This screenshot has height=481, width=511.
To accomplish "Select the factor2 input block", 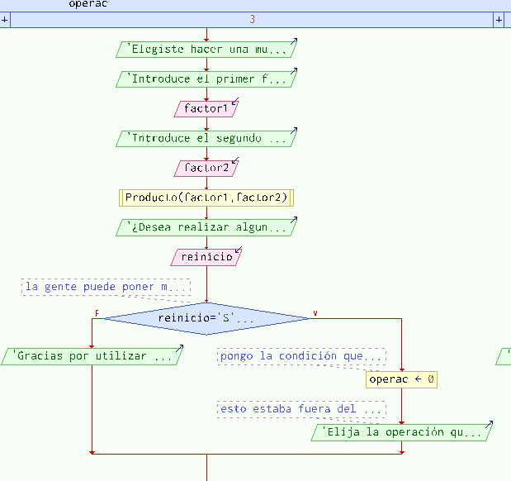I will point(206,169).
